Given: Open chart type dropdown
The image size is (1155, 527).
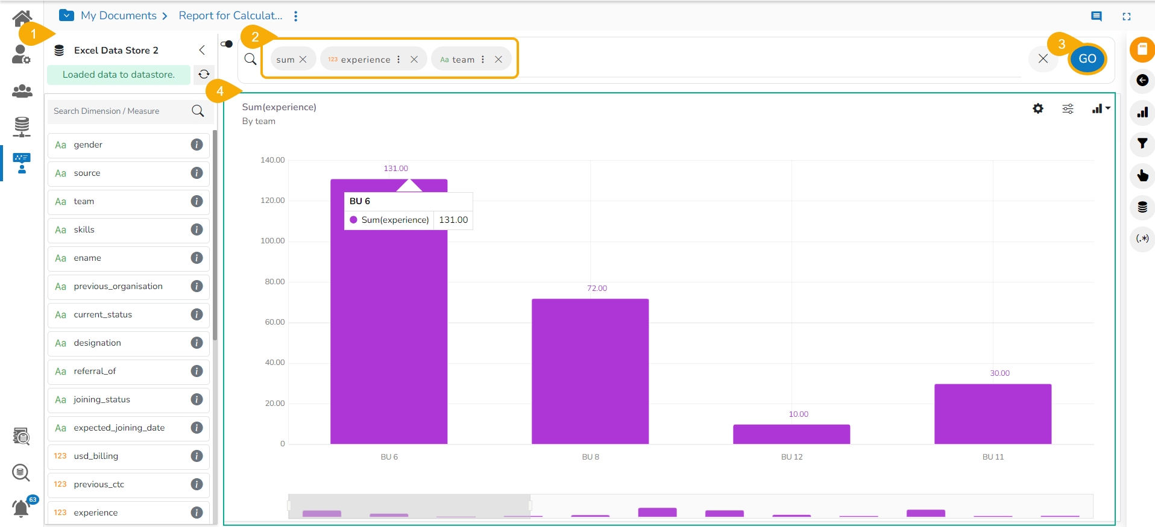Looking at the screenshot, I should click(1101, 108).
